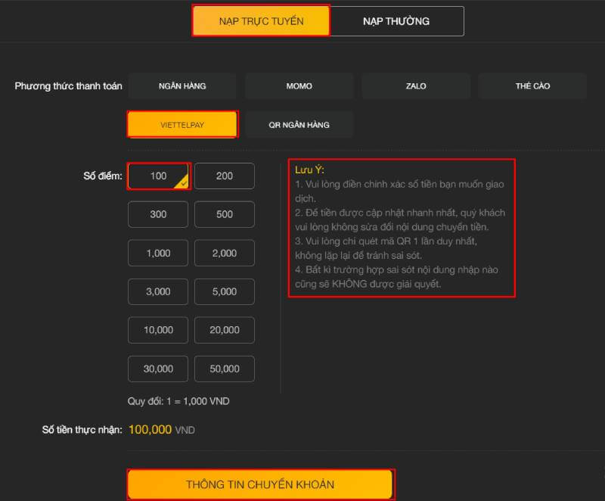This screenshot has width=605, height=501.
Task: Choose the 50,000 points option
Action: pos(225,369)
